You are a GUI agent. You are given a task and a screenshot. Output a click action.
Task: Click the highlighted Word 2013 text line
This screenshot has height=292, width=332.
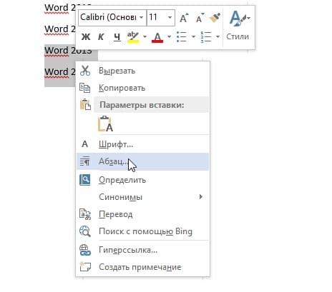[x=68, y=51]
